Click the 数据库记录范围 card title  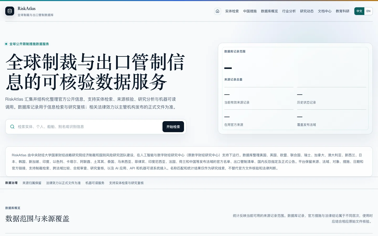235,51
